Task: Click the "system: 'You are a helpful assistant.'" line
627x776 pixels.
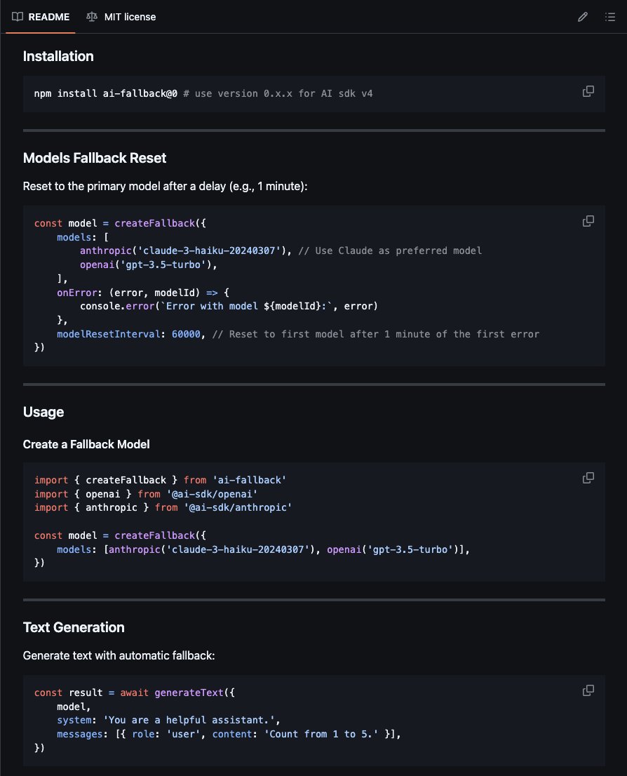Action: [168, 720]
